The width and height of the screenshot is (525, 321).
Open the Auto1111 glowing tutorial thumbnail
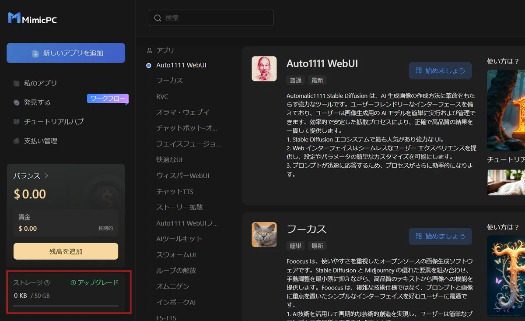coord(506,110)
